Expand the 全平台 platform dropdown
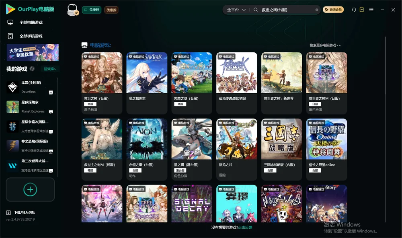 pos(236,10)
